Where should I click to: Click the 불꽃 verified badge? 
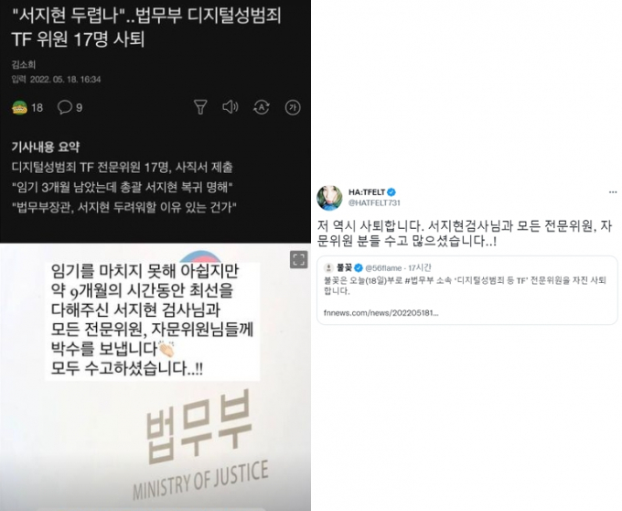click(x=359, y=268)
